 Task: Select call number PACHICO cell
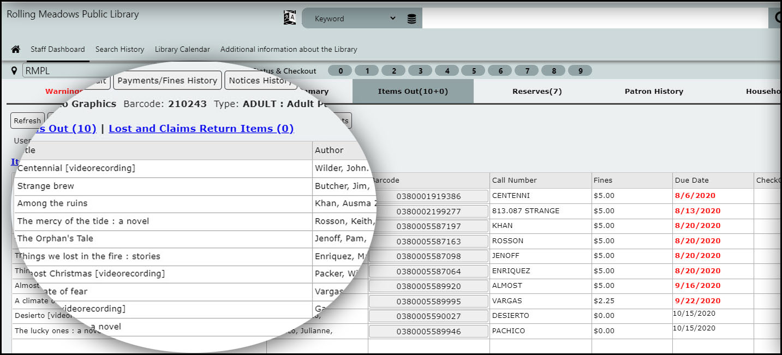click(x=540, y=331)
